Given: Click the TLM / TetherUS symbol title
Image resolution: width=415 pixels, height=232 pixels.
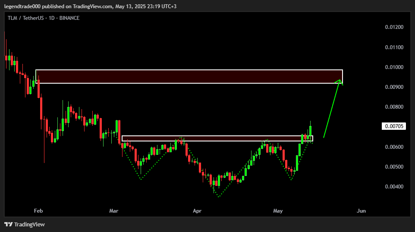Looking at the screenshot, I should click(x=44, y=18).
